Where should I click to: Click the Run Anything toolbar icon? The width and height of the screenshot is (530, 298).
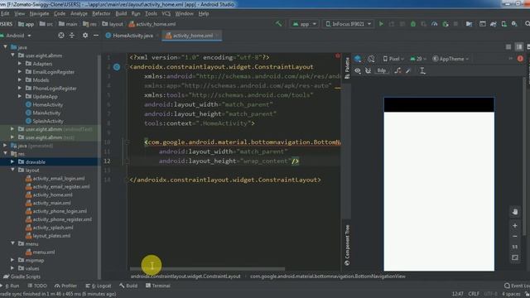483,24
